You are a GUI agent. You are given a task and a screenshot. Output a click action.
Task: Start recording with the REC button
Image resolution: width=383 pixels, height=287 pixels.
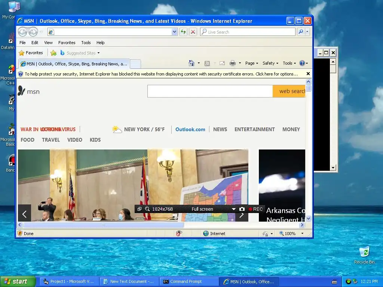(256, 209)
